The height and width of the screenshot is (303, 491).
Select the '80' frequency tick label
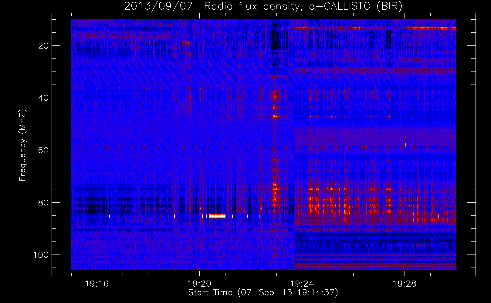coord(44,202)
